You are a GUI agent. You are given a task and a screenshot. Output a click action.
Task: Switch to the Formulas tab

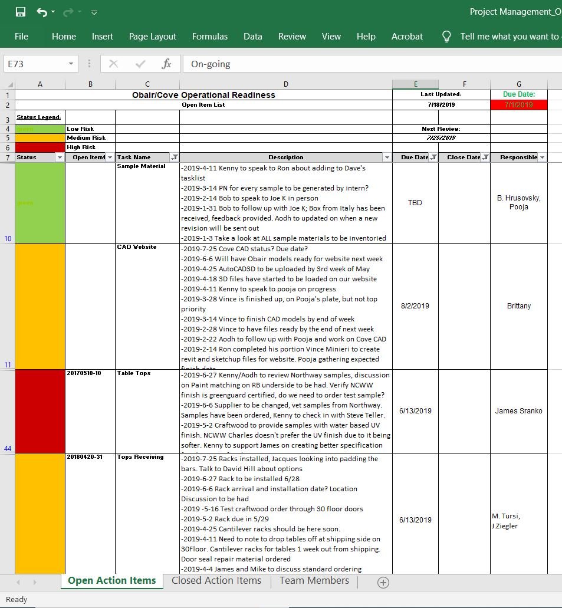point(210,37)
